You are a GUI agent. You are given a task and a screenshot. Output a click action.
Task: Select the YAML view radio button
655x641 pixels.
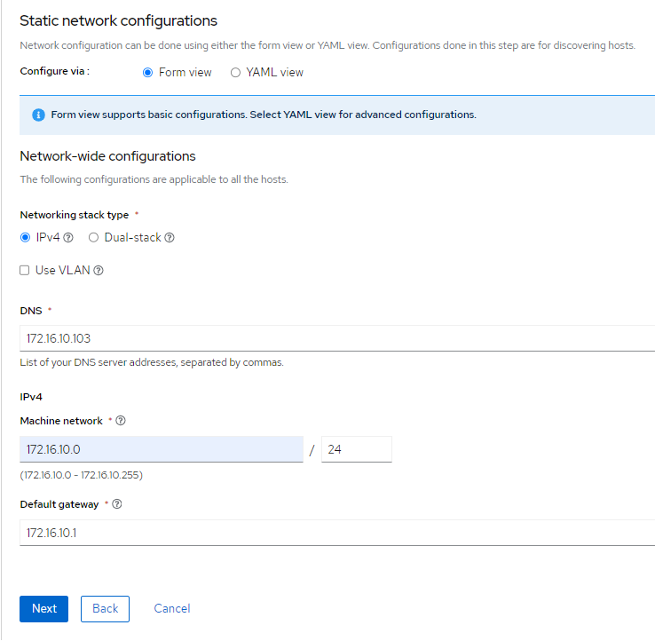(x=235, y=73)
